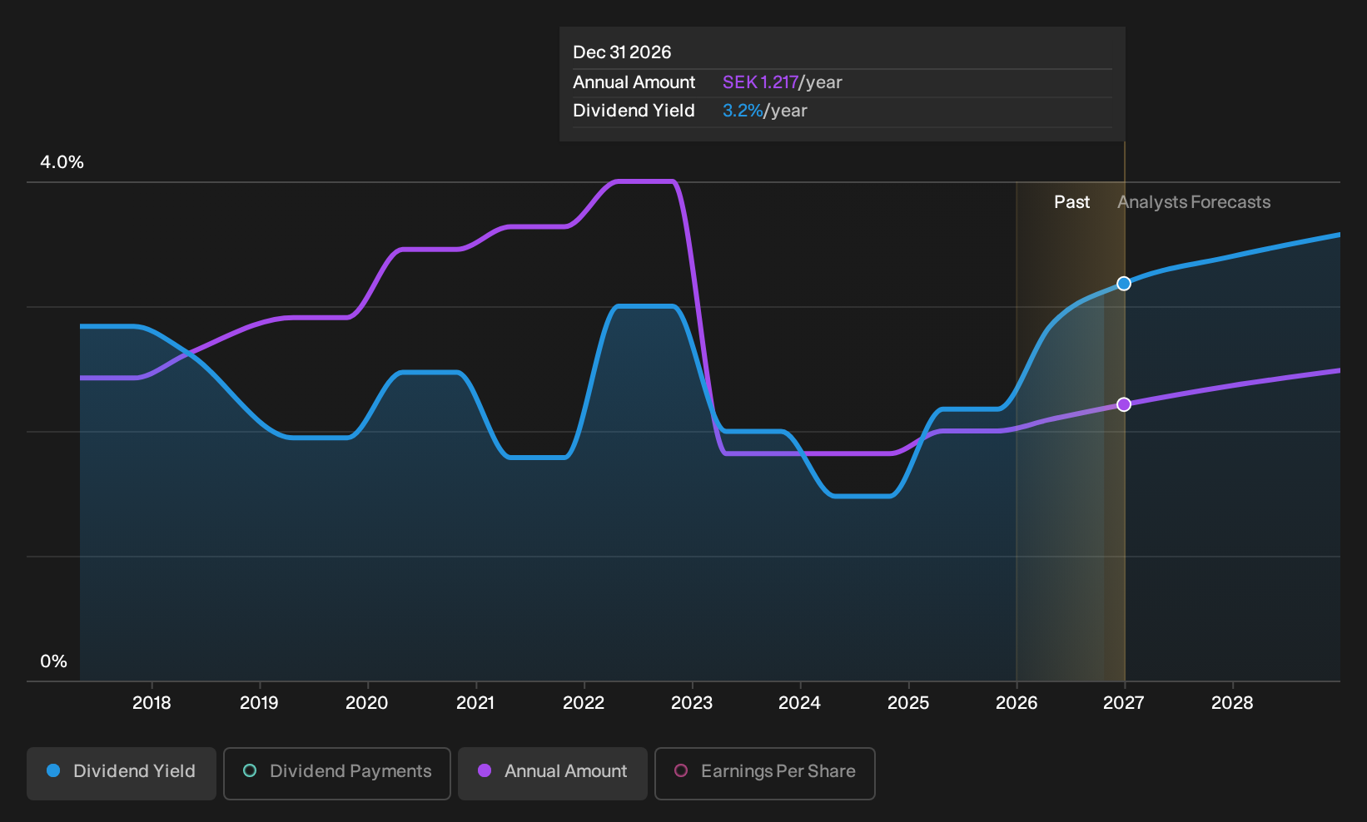Toggle the Annual Amount series

tap(553, 773)
